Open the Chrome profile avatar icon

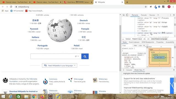click(169, 7)
